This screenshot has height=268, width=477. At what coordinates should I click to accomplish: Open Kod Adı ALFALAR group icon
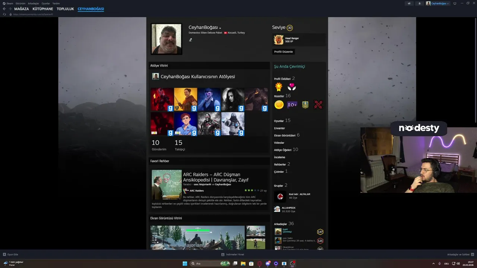click(x=280, y=196)
